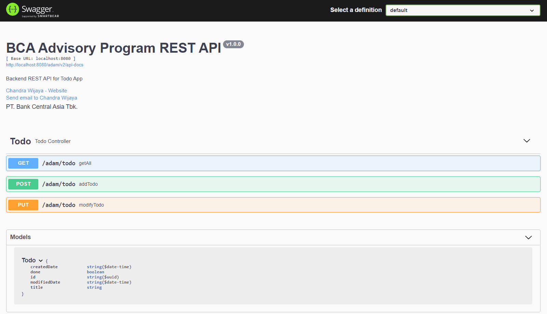Click boolean type of done property
547x314 pixels.
(x=95, y=272)
